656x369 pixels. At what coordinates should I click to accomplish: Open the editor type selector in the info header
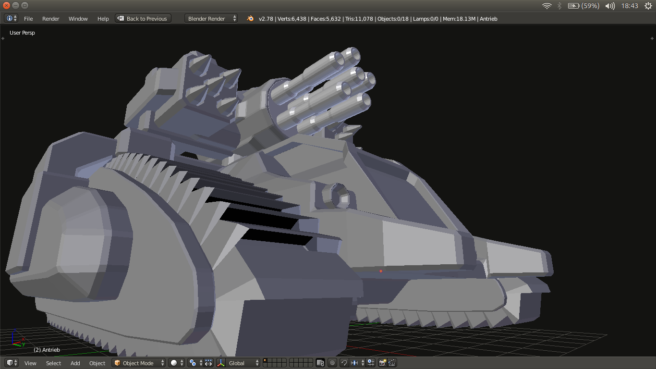coord(11,19)
